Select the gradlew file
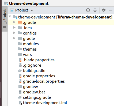 click(31, 87)
